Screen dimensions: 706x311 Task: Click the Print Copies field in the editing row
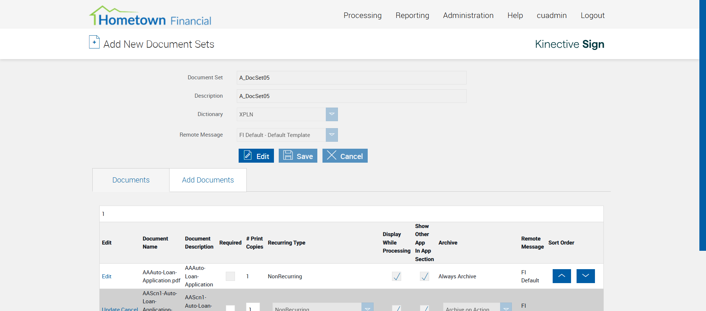pyautogui.click(x=253, y=308)
